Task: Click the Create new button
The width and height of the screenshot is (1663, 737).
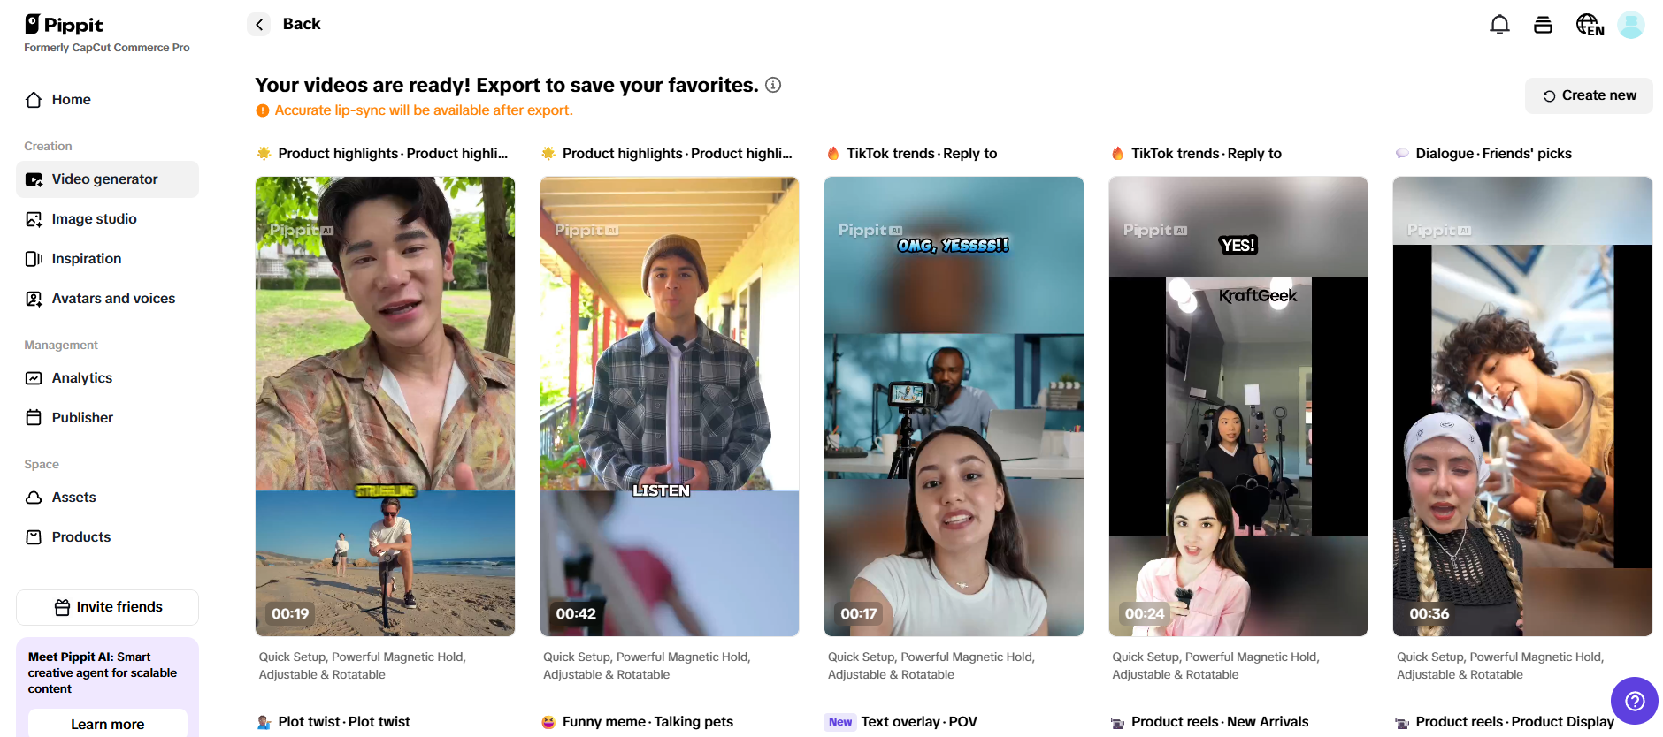Action: 1589,95
